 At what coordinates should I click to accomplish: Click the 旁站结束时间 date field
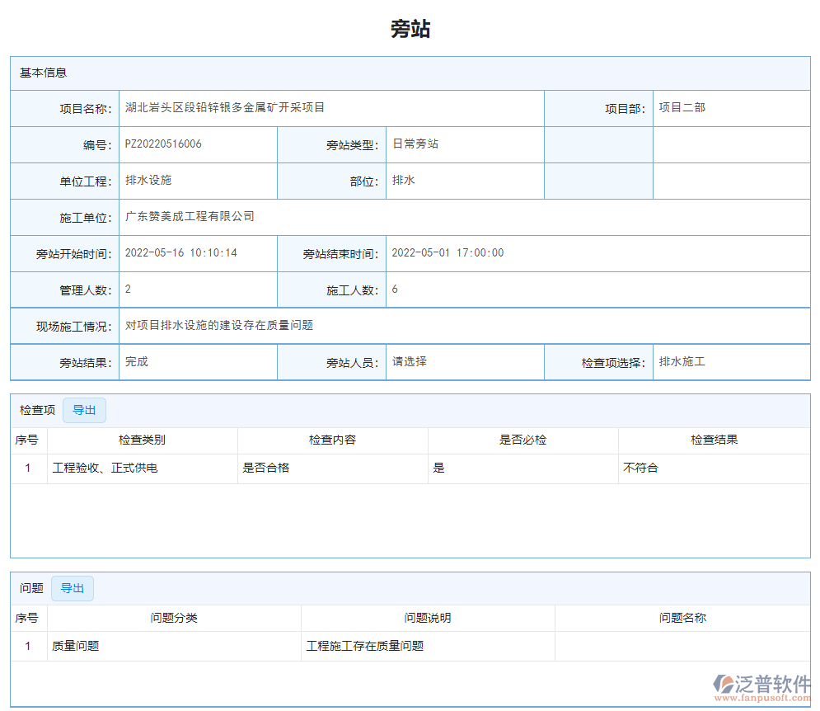pos(466,252)
